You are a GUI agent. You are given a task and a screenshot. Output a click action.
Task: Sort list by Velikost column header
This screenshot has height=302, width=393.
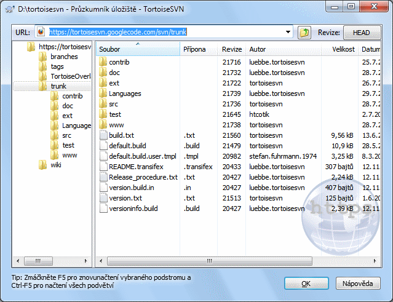click(x=339, y=49)
